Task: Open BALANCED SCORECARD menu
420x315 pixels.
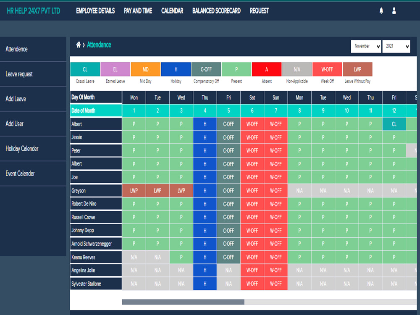Action: pyautogui.click(x=216, y=11)
